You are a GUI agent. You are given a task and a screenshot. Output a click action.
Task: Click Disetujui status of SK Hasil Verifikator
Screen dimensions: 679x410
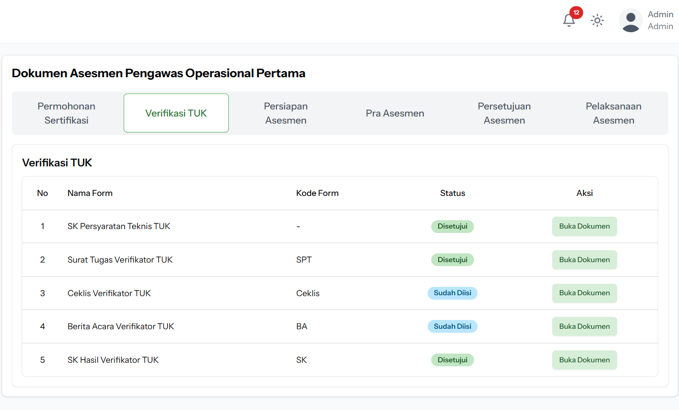point(452,360)
